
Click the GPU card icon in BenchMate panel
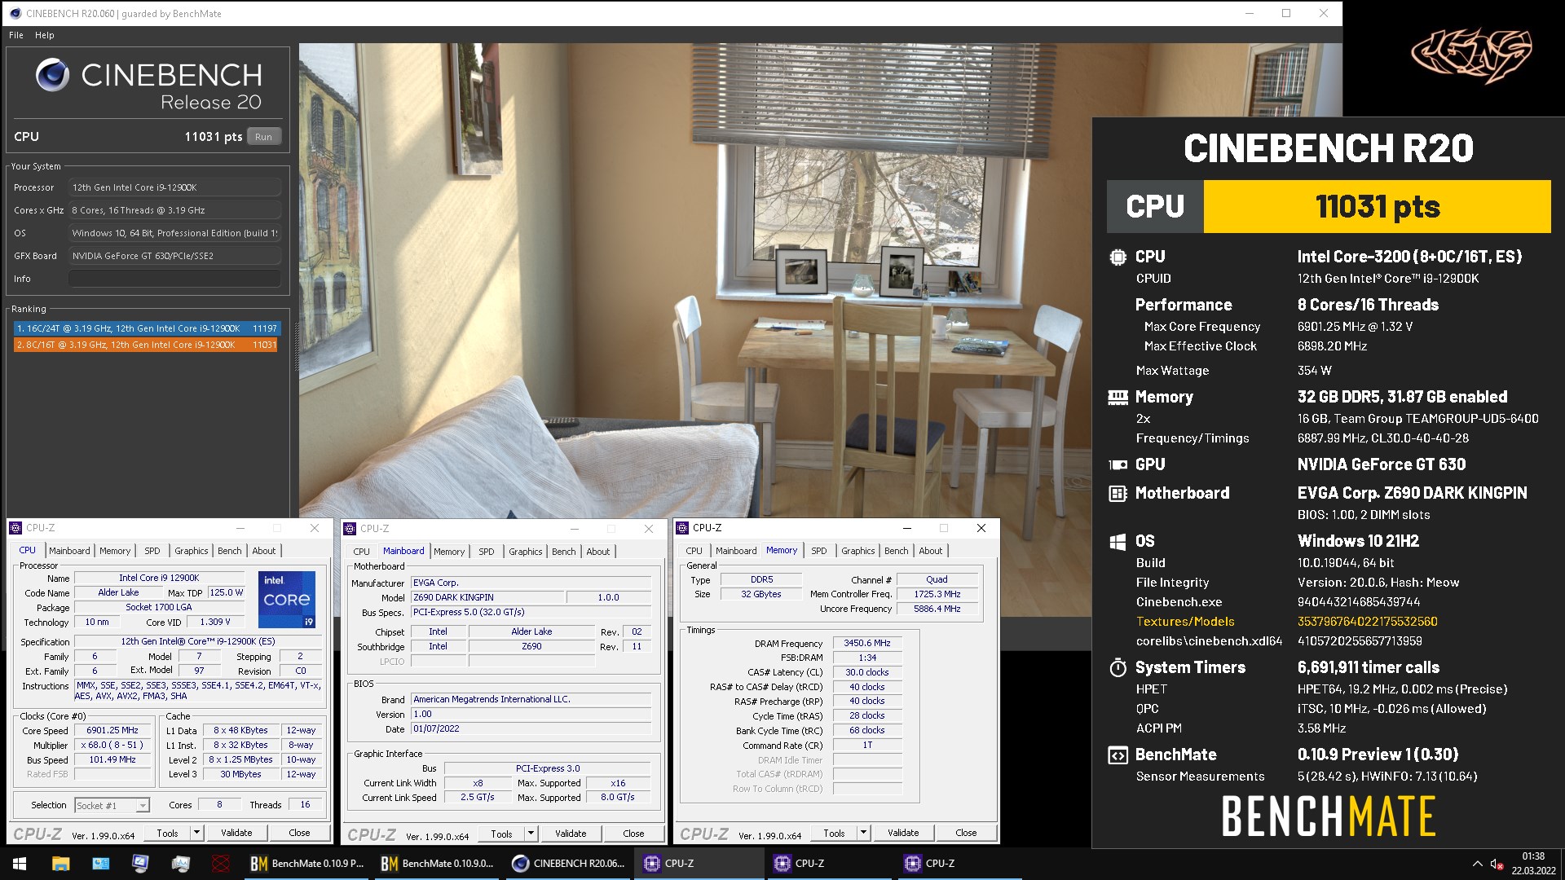[x=1118, y=465]
